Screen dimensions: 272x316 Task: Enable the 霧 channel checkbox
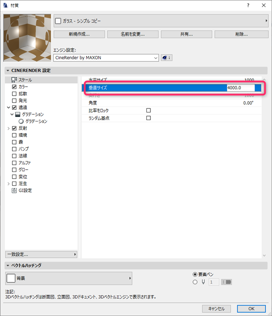(x=14, y=142)
